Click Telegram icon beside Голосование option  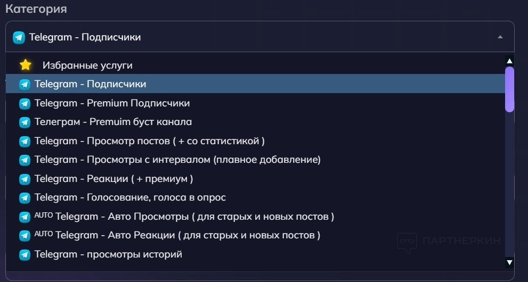click(25, 198)
